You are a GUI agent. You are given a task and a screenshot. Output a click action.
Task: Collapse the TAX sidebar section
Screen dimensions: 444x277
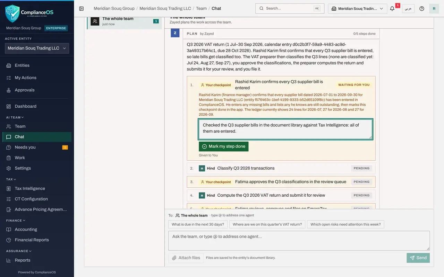coord(11,179)
